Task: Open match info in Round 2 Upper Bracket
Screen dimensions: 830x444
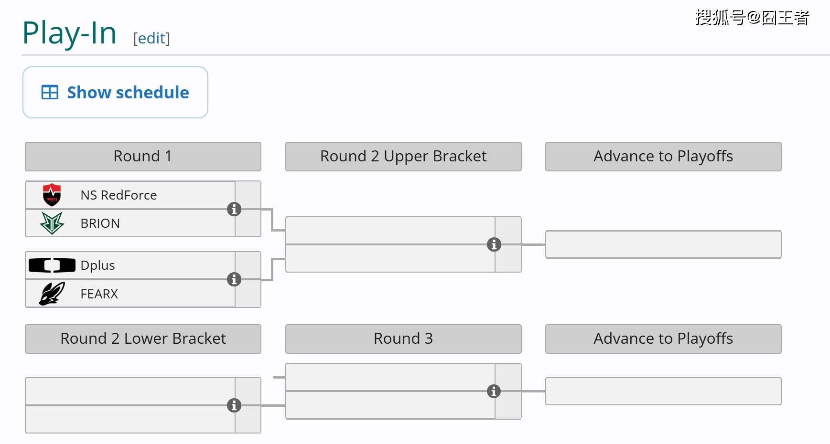Action: tap(494, 244)
